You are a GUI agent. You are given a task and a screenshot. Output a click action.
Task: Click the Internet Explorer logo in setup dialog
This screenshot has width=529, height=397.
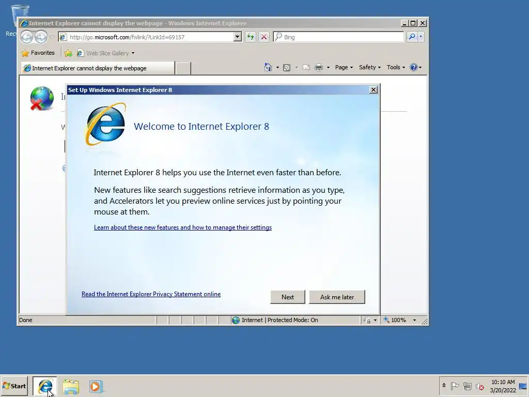click(x=105, y=125)
